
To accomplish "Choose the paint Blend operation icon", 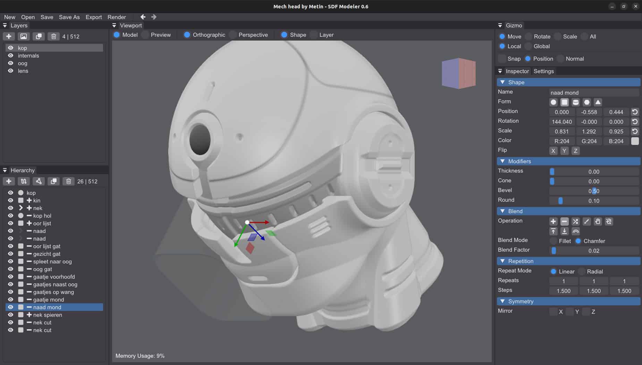I will tap(586, 221).
